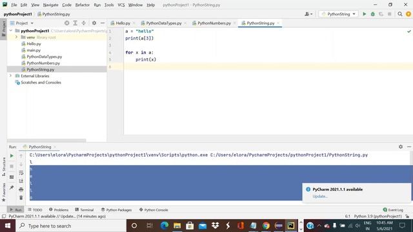Switch to the Hello.py editor tab
This screenshot has height=232, width=413.
[x=123, y=23]
